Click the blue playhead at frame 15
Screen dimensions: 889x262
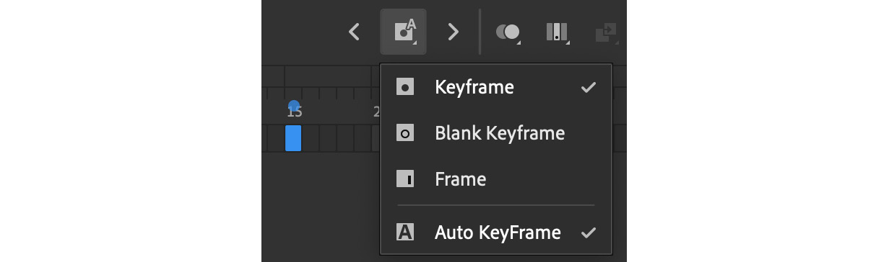(293, 107)
